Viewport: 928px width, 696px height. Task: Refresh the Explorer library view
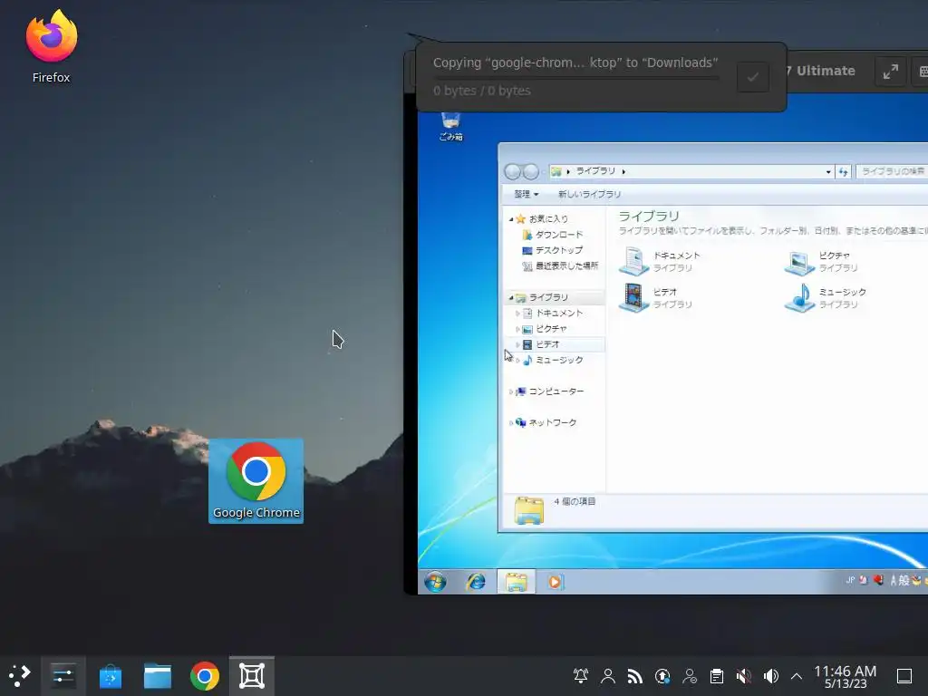[x=844, y=171]
